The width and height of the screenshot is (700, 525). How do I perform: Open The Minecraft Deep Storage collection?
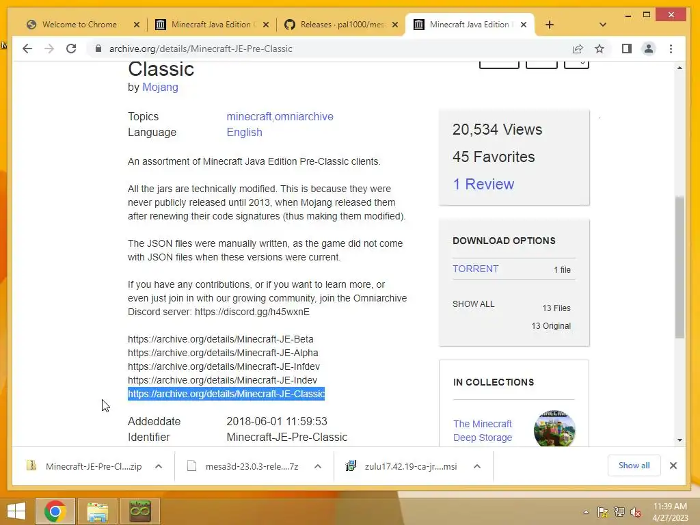pos(482,431)
